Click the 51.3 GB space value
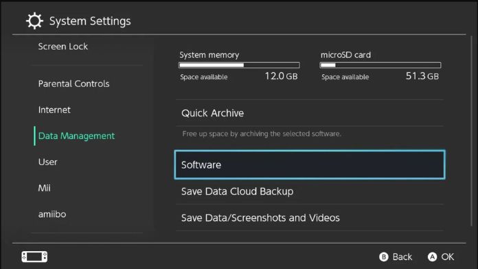The height and width of the screenshot is (269, 478). [x=422, y=76]
